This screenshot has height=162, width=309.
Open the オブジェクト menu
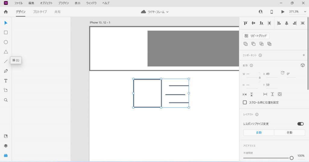(46, 3)
